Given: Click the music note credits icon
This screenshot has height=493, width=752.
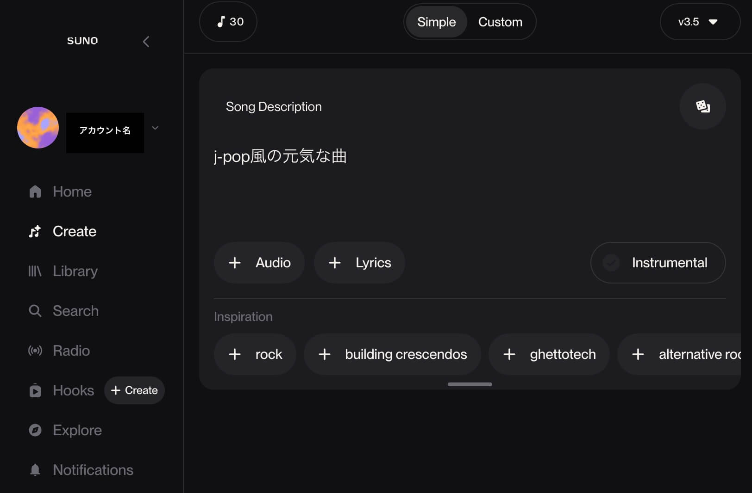Looking at the screenshot, I should click(x=221, y=22).
